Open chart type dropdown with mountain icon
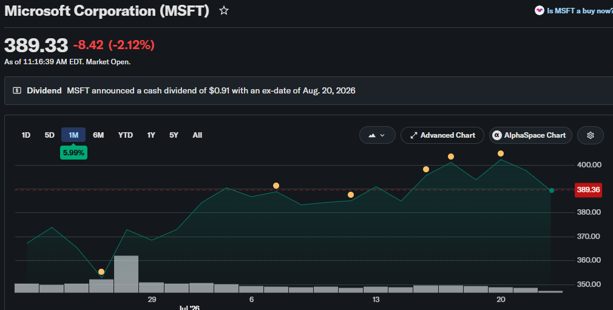 point(378,135)
